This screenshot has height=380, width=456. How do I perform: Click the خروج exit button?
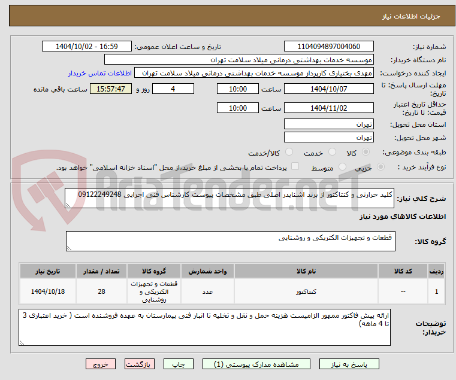pyautogui.click(x=101, y=364)
